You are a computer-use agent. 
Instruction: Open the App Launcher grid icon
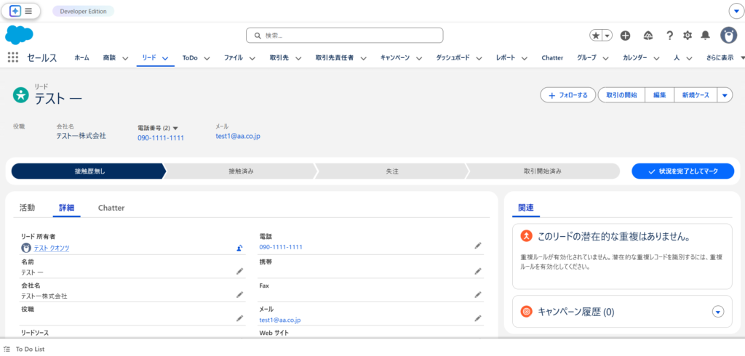coord(13,57)
